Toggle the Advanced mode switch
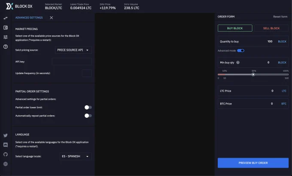 [240, 51]
